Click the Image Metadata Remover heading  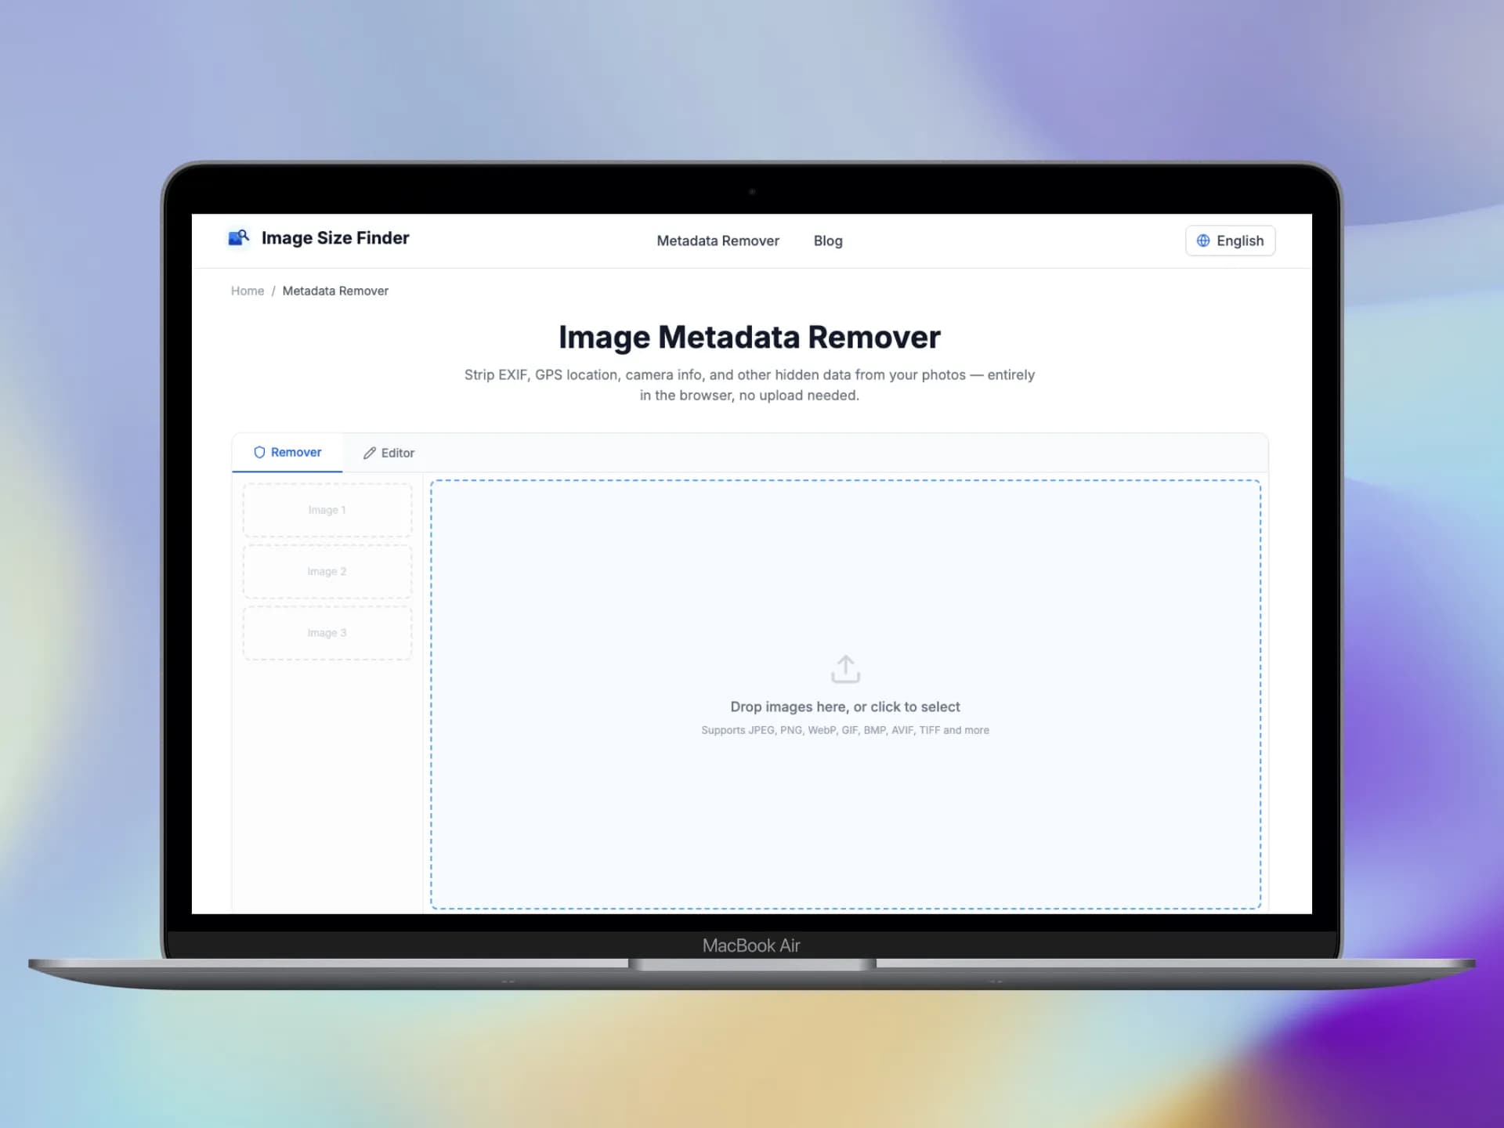tap(749, 338)
